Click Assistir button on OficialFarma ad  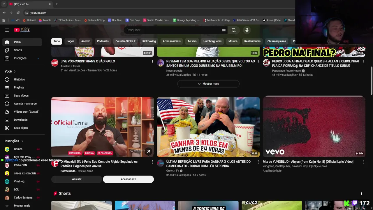point(77,179)
